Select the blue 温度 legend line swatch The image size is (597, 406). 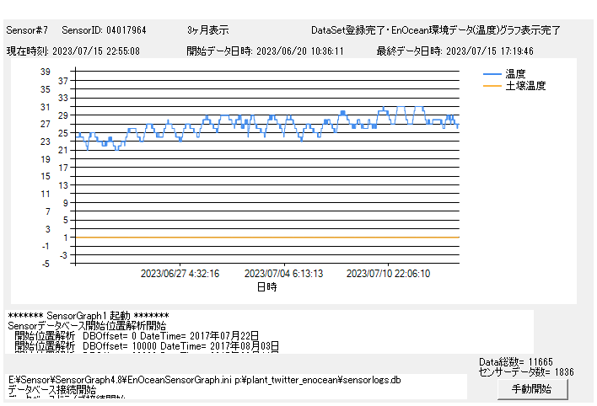(x=492, y=74)
